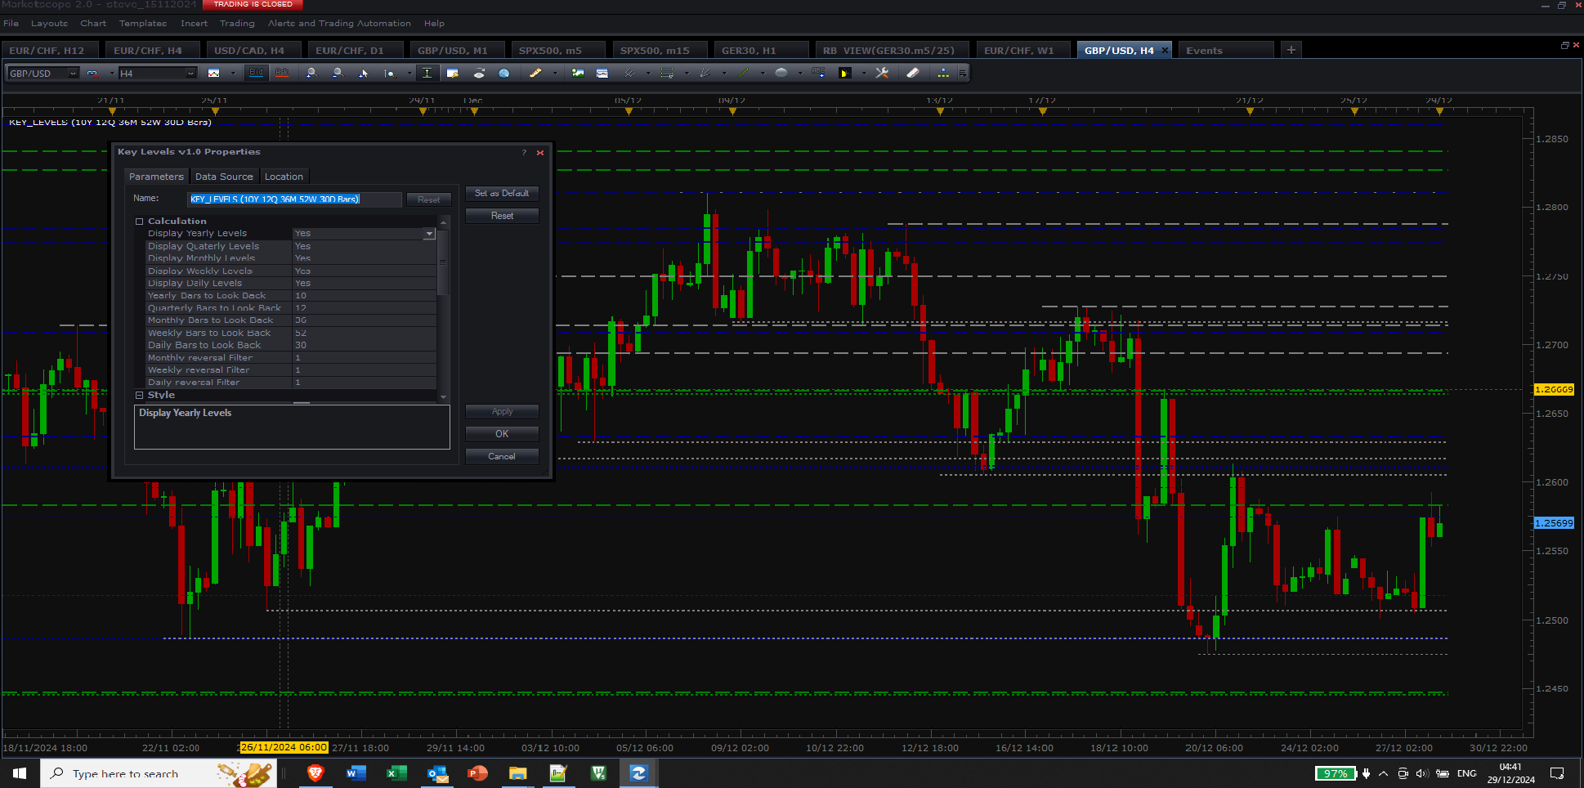
Task: Click the crosshair zoom tool icon
Action: tap(390, 74)
